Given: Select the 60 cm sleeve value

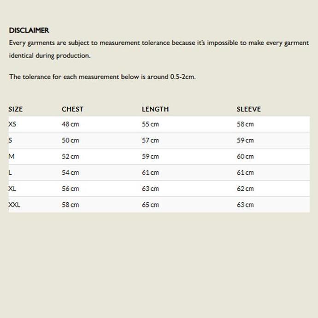Looking at the screenshot, I should 245,156.
